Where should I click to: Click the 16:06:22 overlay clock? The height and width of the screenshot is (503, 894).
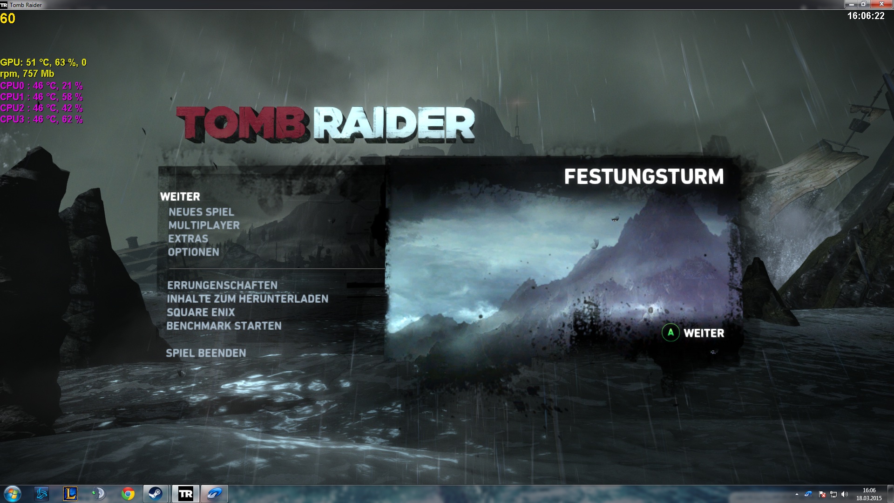pyautogui.click(x=866, y=16)
